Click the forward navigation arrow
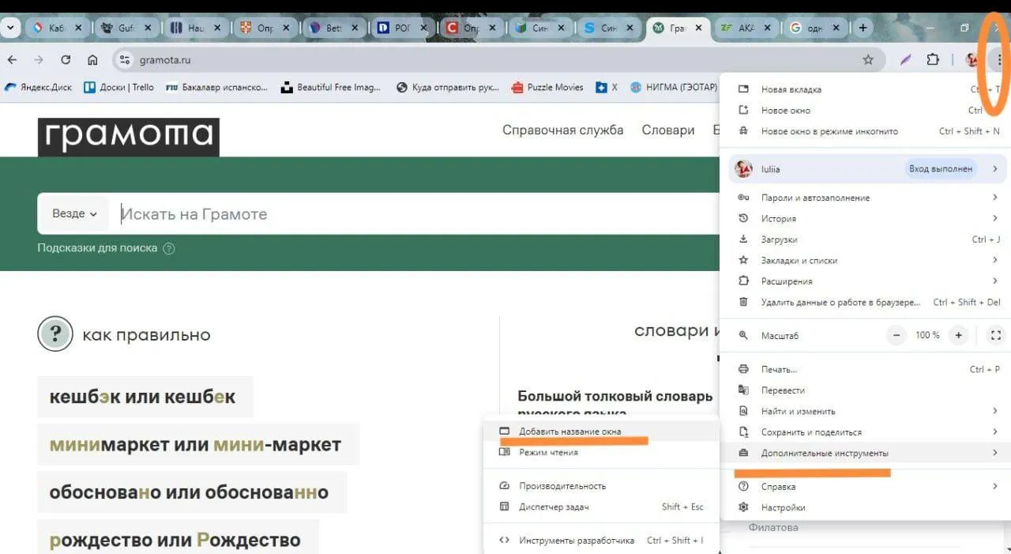The image size is (1011, 554). pyautogui.click(x=39, y=59)
